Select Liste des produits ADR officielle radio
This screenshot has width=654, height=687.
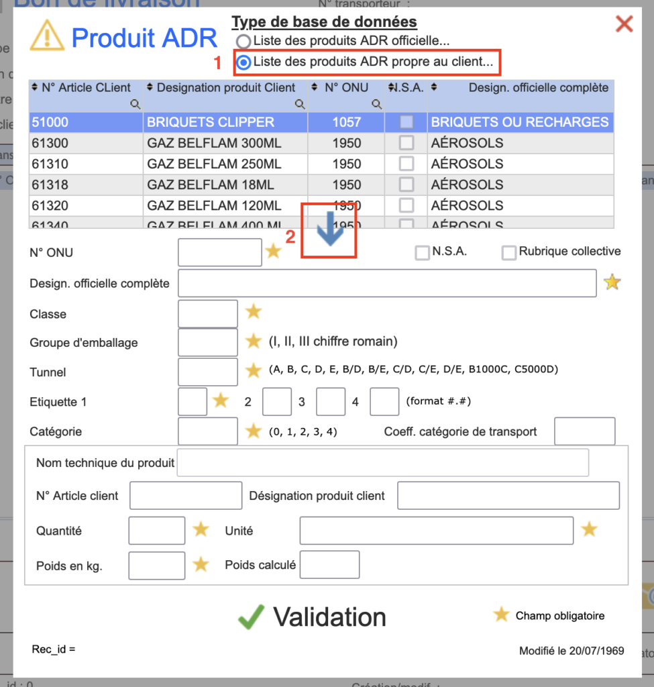click(x=243, y=41)
